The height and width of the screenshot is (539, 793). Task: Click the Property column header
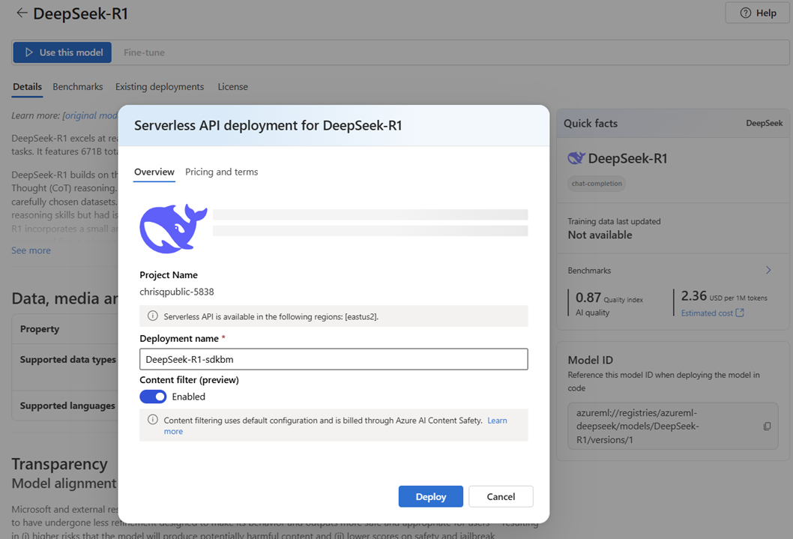[x=40, y=328]
